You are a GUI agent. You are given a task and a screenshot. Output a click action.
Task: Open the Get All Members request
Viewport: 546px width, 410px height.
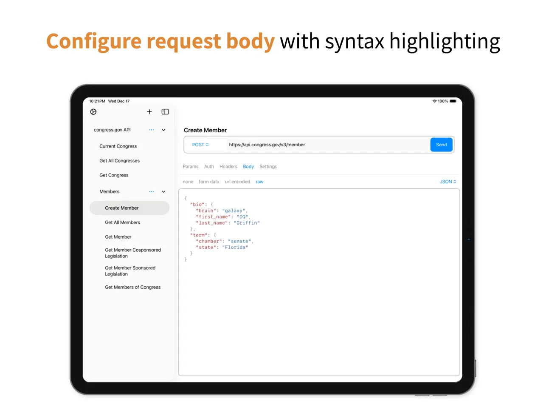coord(122,222)
